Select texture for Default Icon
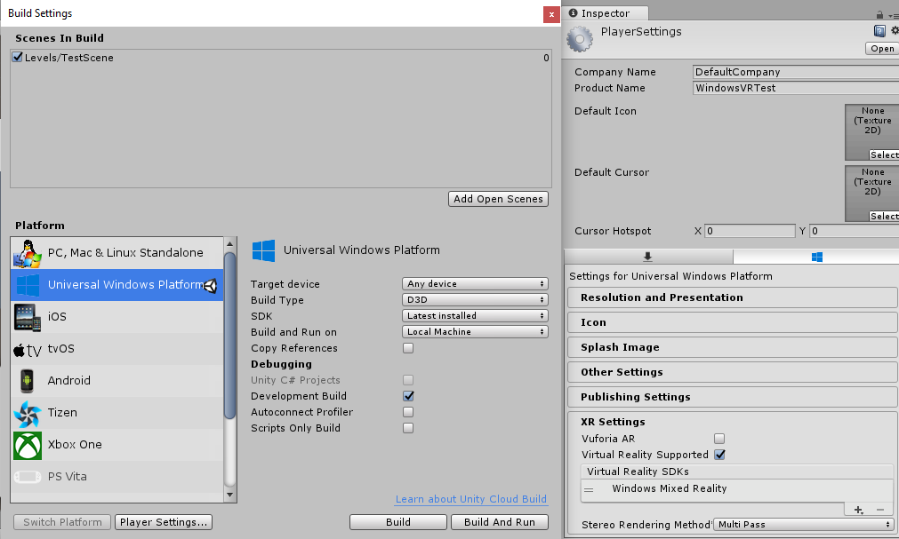 point(884,155)
